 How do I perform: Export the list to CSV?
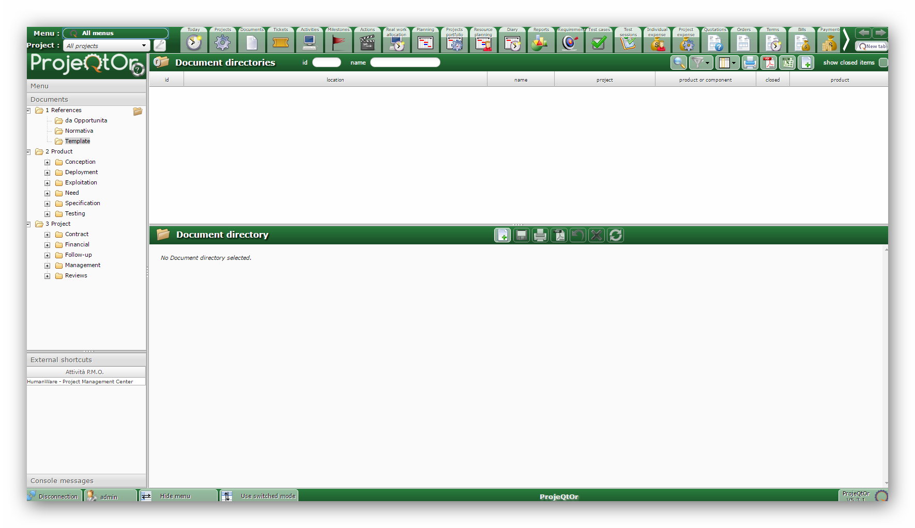pos(787,63)
